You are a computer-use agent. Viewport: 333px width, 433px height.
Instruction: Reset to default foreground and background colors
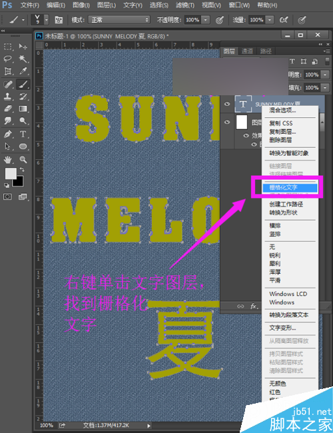(7, 186)
